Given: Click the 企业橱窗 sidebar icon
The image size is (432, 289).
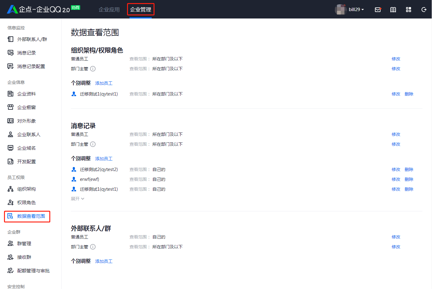Looking at the screenshot, I should click(10, 107).
